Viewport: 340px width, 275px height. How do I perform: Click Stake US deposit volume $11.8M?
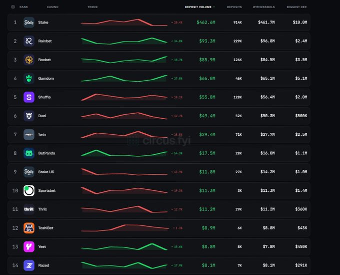[x=207, y=172]
